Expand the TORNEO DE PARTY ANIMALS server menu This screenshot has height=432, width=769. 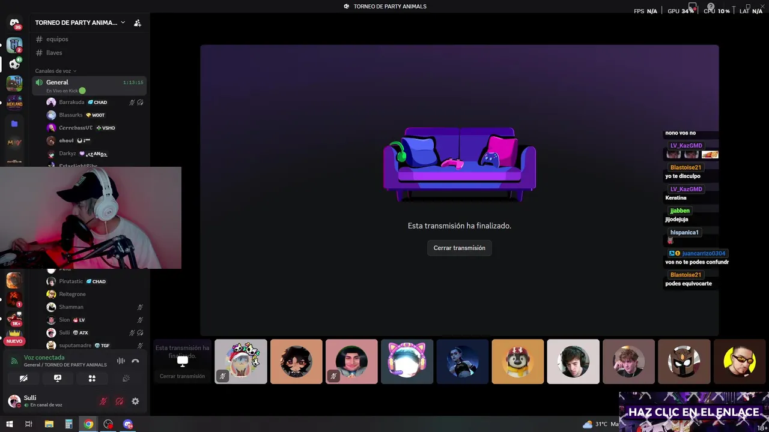pos(80,23)
